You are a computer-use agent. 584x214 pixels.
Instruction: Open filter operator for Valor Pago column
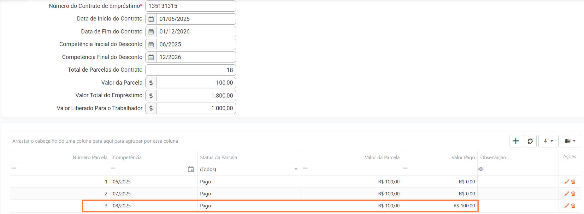click(405, 168)
